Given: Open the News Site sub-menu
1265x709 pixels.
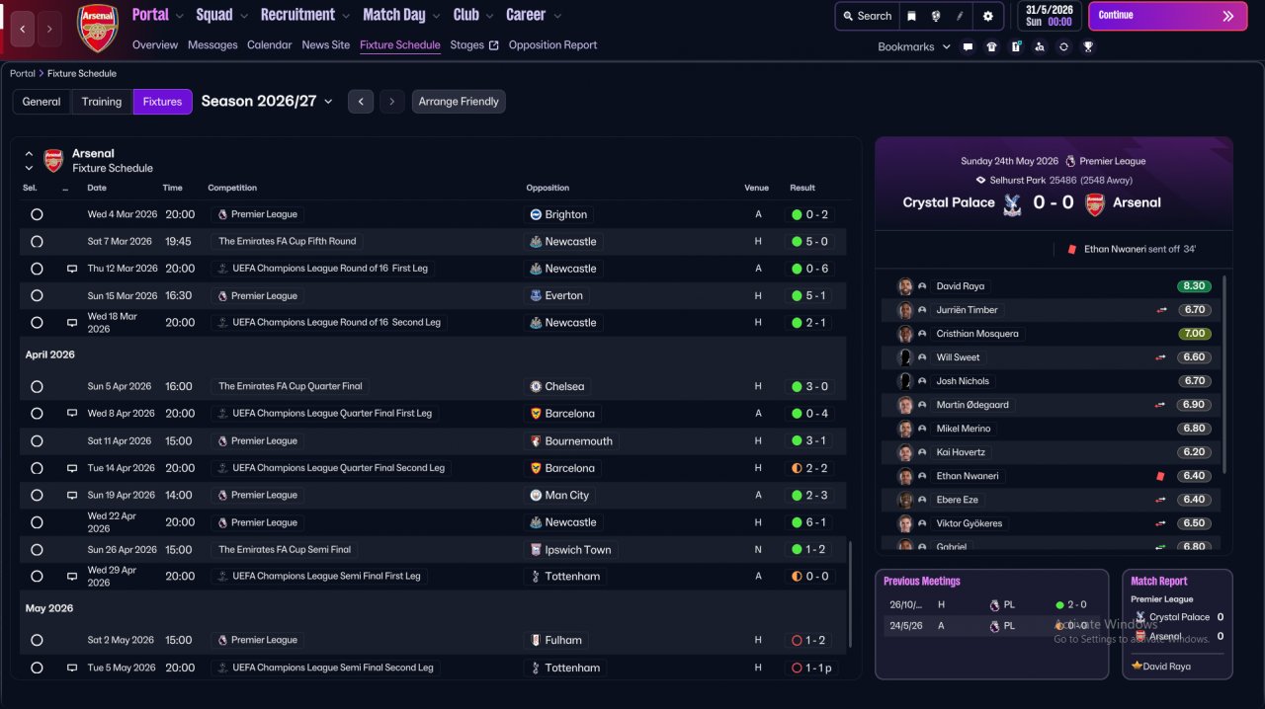Looking at the screenshot, I should tap(326, 45).
